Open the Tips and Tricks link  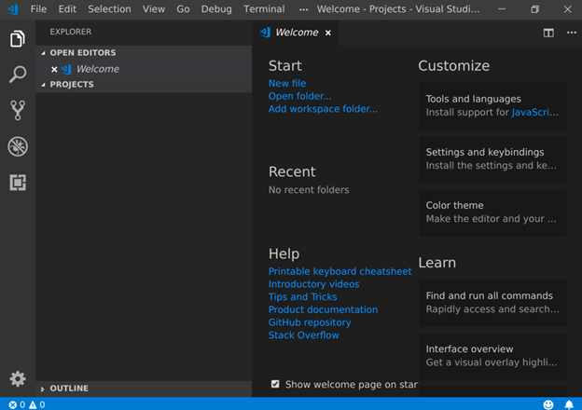pyautogui.click(x=302, y=297)
